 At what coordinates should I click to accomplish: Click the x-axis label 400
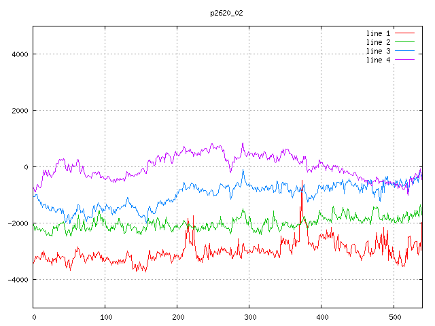[322, 317]
